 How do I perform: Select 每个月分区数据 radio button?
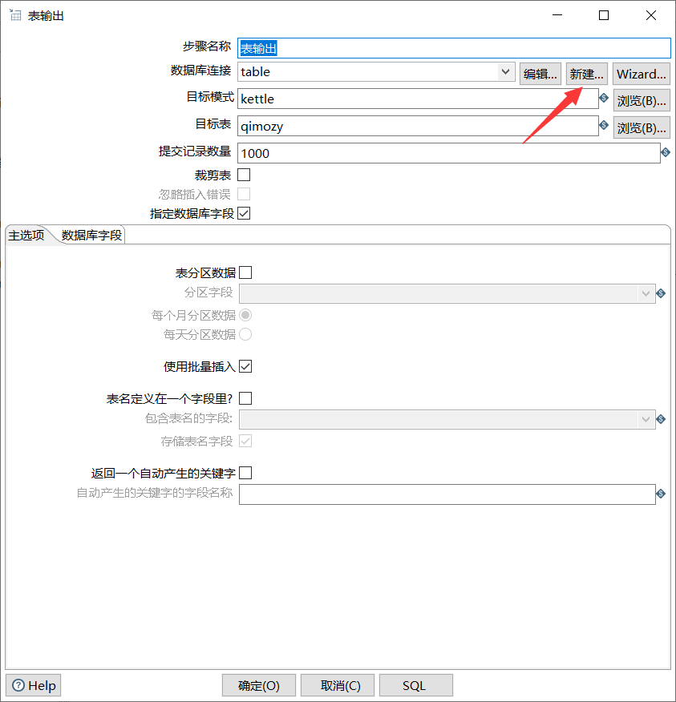pyautogui.click(x=245, y=315)
